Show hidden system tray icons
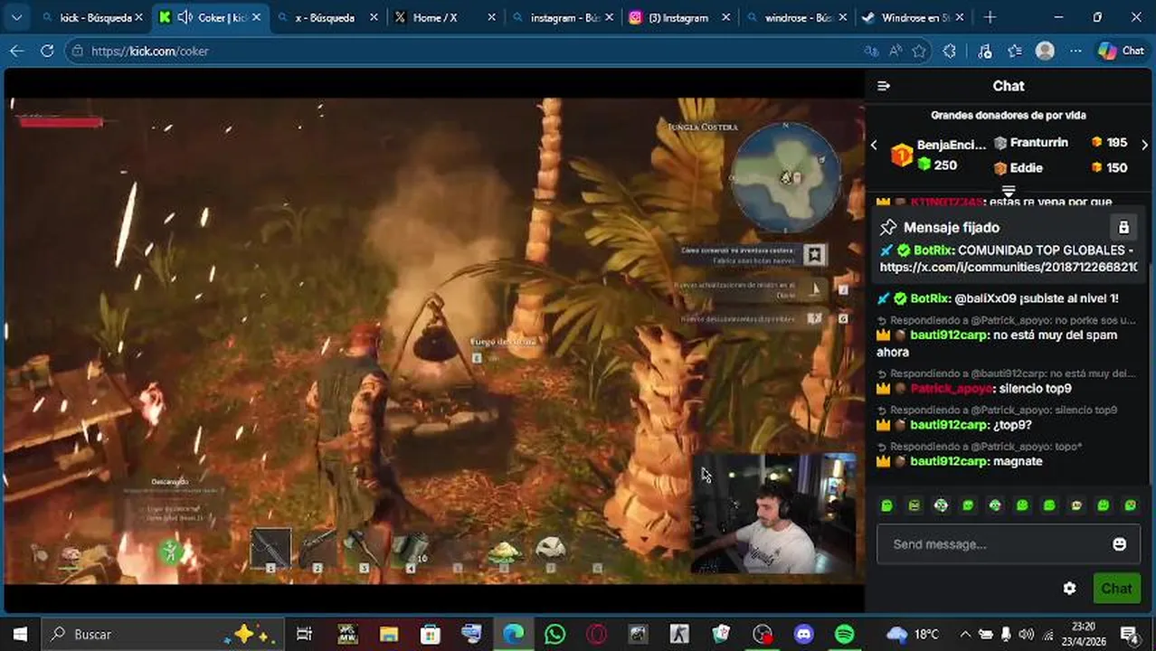The image size is (1156, 651). point(965,634)
